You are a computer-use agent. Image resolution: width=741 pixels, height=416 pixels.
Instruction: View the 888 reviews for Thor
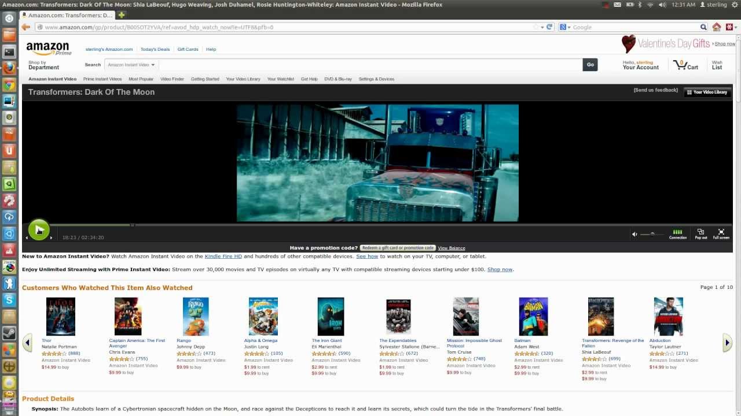pyautogui.click(x=74, y=353)
